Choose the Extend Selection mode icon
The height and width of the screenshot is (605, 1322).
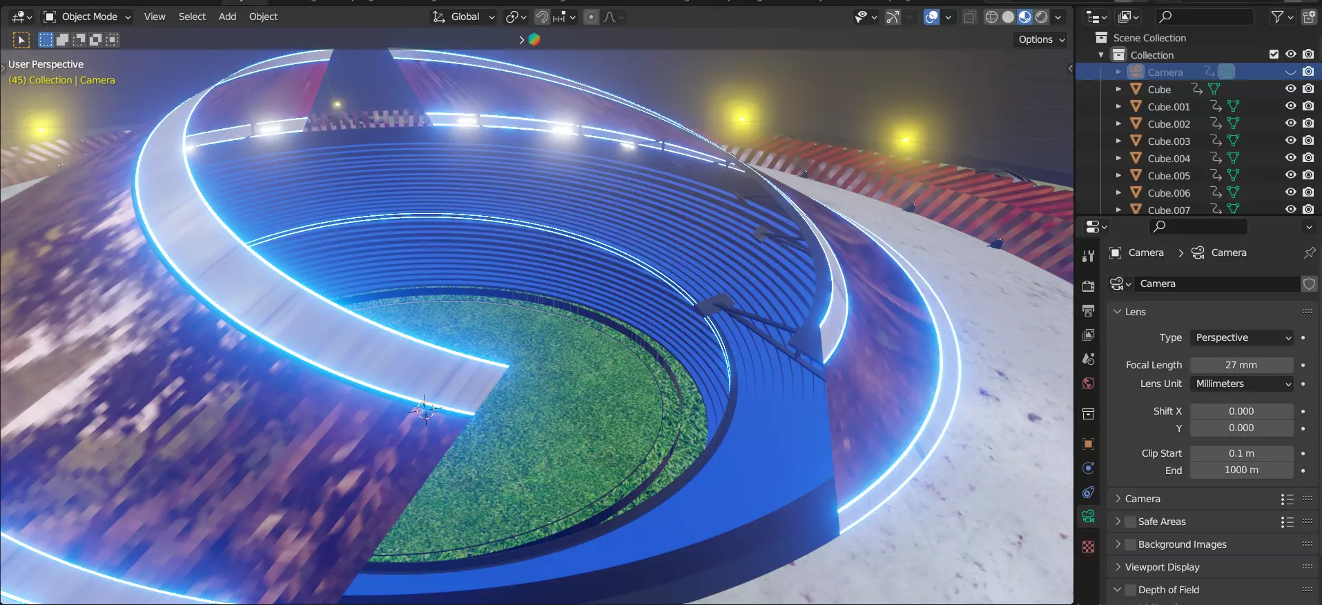tap(62, 40)
